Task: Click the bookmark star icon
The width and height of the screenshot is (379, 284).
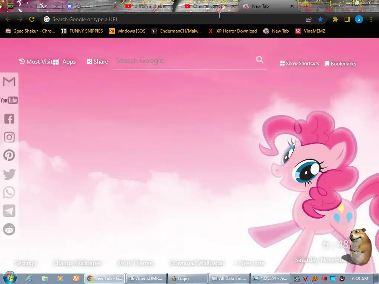Action: click(x=320, y=19)
